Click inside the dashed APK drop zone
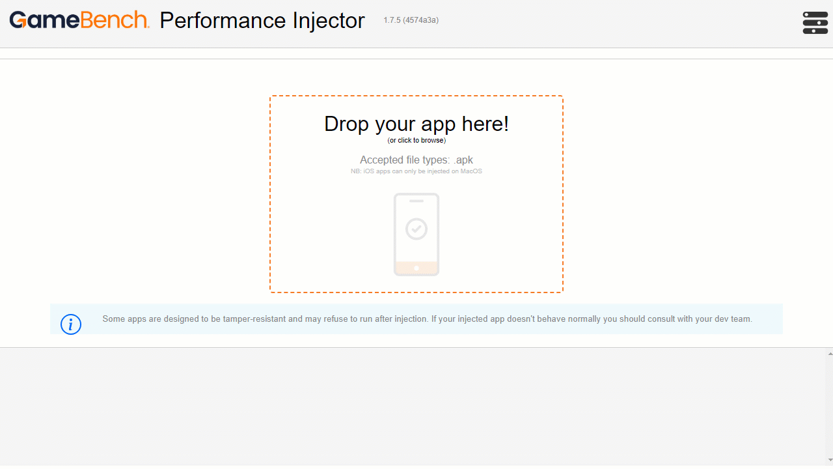833x469 pixels. (x=416, y=193)
